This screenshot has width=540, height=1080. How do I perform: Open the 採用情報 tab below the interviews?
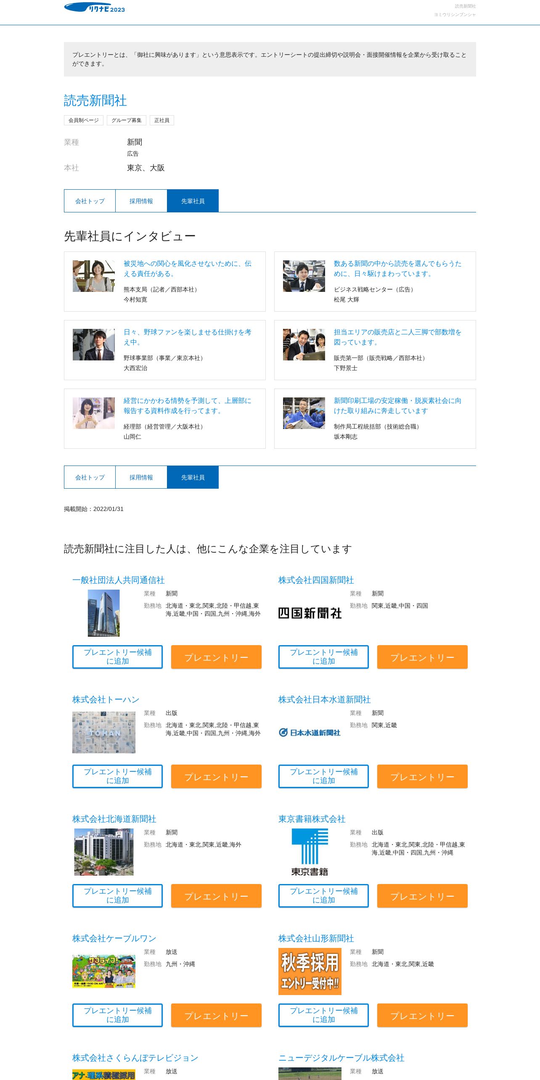pos(141,477)
